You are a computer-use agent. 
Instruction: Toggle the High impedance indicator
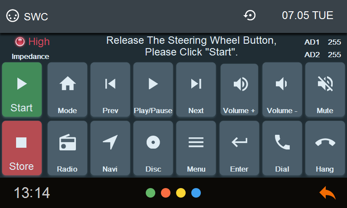32,42
